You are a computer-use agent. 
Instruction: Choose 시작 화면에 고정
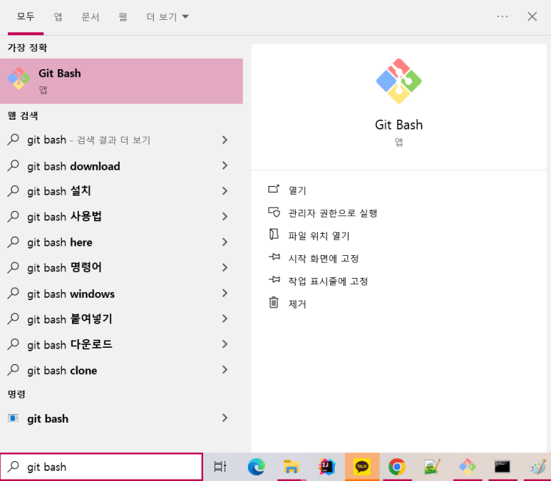(x=324, y=259)
